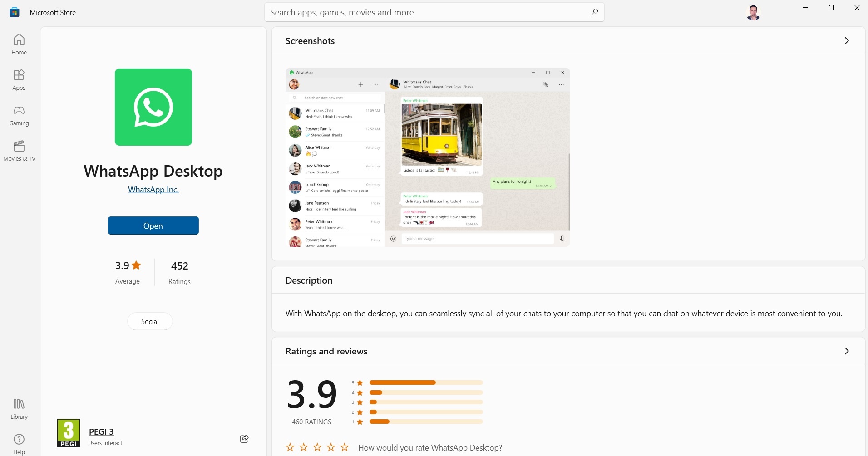The height and width of the screenshot is (456, 868).
Task: Open the Library
Action: click(19, 409)
